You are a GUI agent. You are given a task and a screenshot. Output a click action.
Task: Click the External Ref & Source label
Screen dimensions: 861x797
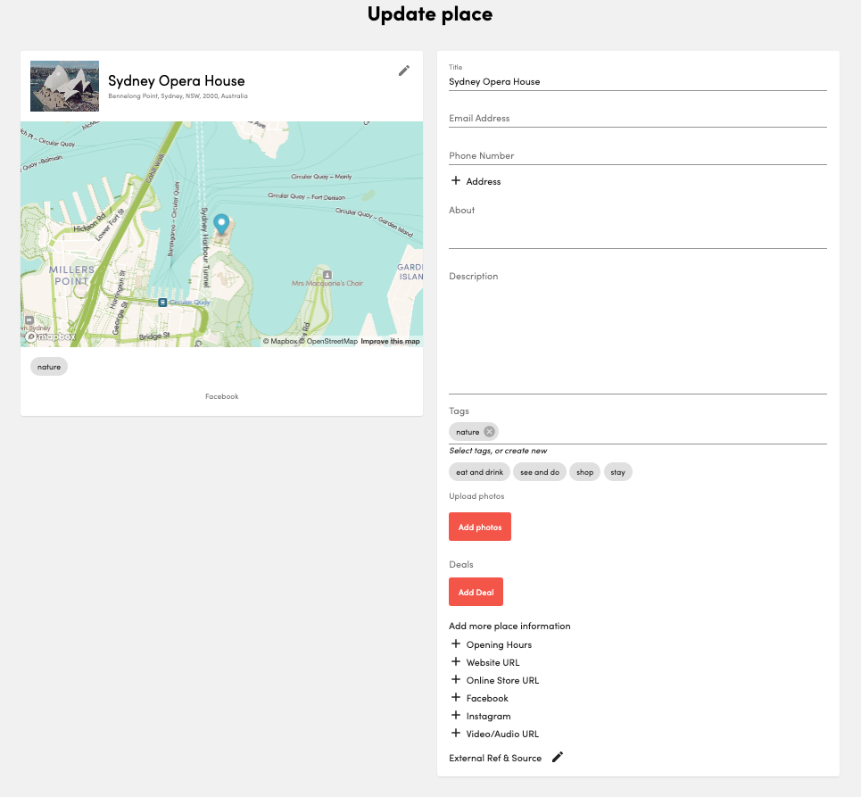point(495,758)
